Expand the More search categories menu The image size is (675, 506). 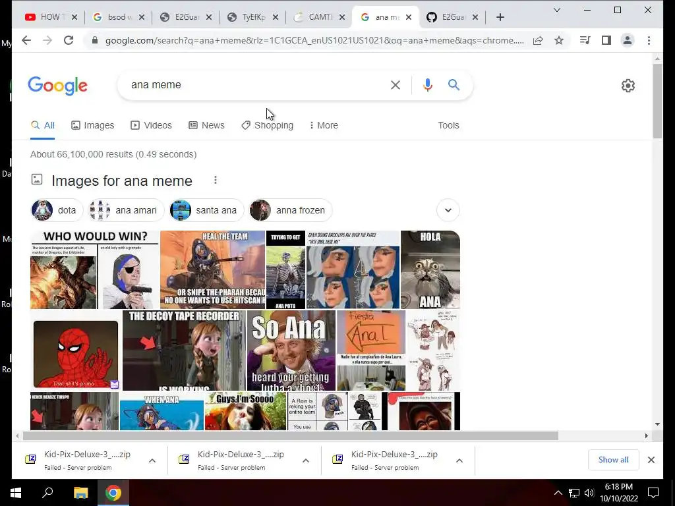click(x=324, y=125)
